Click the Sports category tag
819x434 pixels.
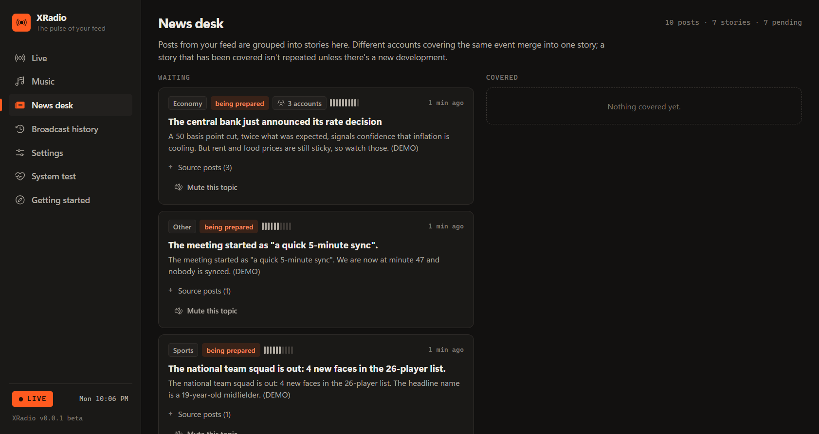click(183, 350)
